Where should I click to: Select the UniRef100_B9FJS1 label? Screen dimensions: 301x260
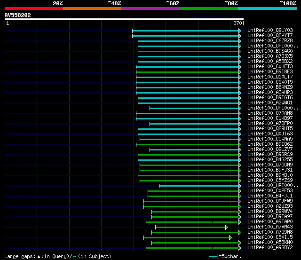click(x=270, y=170)
